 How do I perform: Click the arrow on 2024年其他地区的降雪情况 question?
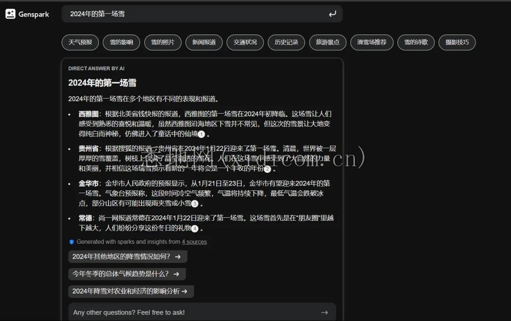pos(178,256)
